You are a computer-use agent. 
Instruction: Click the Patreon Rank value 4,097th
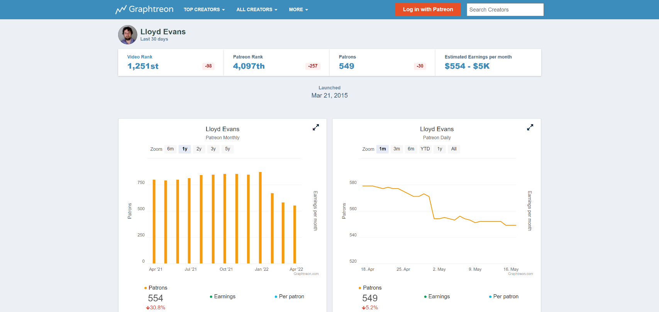click(249, 66)
